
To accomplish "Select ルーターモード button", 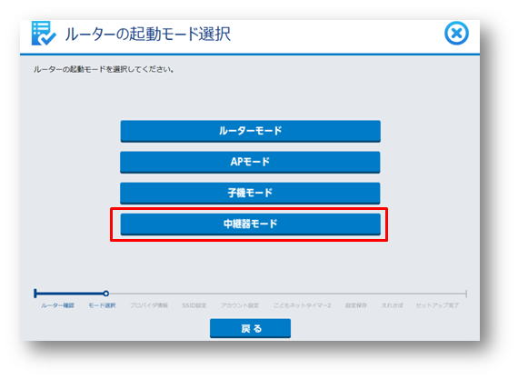I will pos(251,131).
